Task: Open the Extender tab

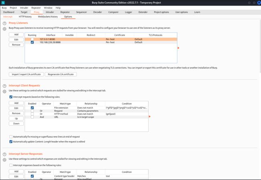Action: [x=143, y=12]
